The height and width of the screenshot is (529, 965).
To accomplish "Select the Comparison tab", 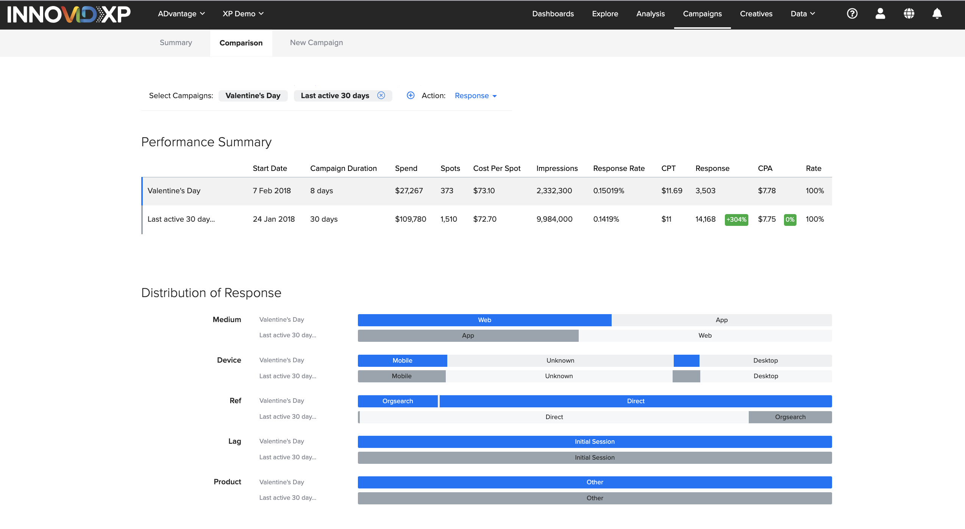I will pos(241,43).
